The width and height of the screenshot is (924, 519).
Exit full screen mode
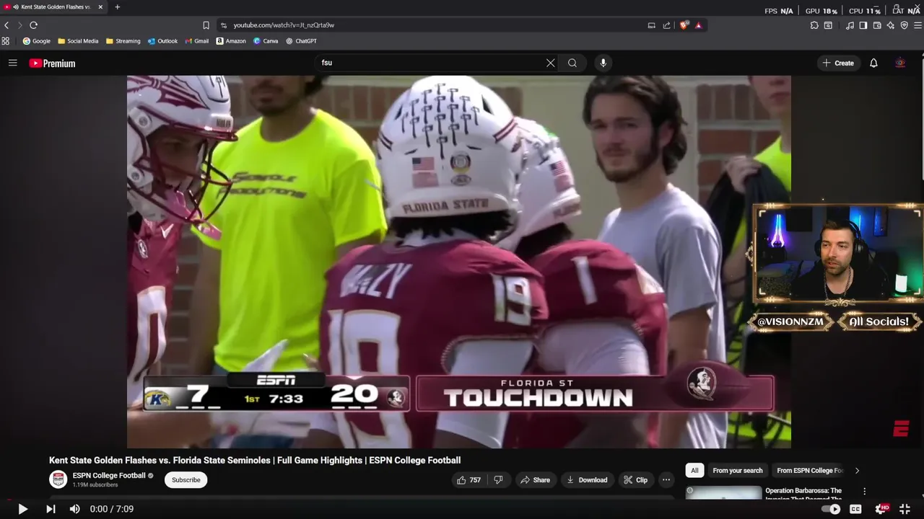pyautogui.click(x=905, y=509)
